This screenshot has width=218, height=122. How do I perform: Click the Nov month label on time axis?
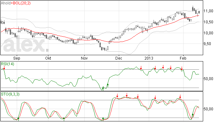click(x=84, y=58)
